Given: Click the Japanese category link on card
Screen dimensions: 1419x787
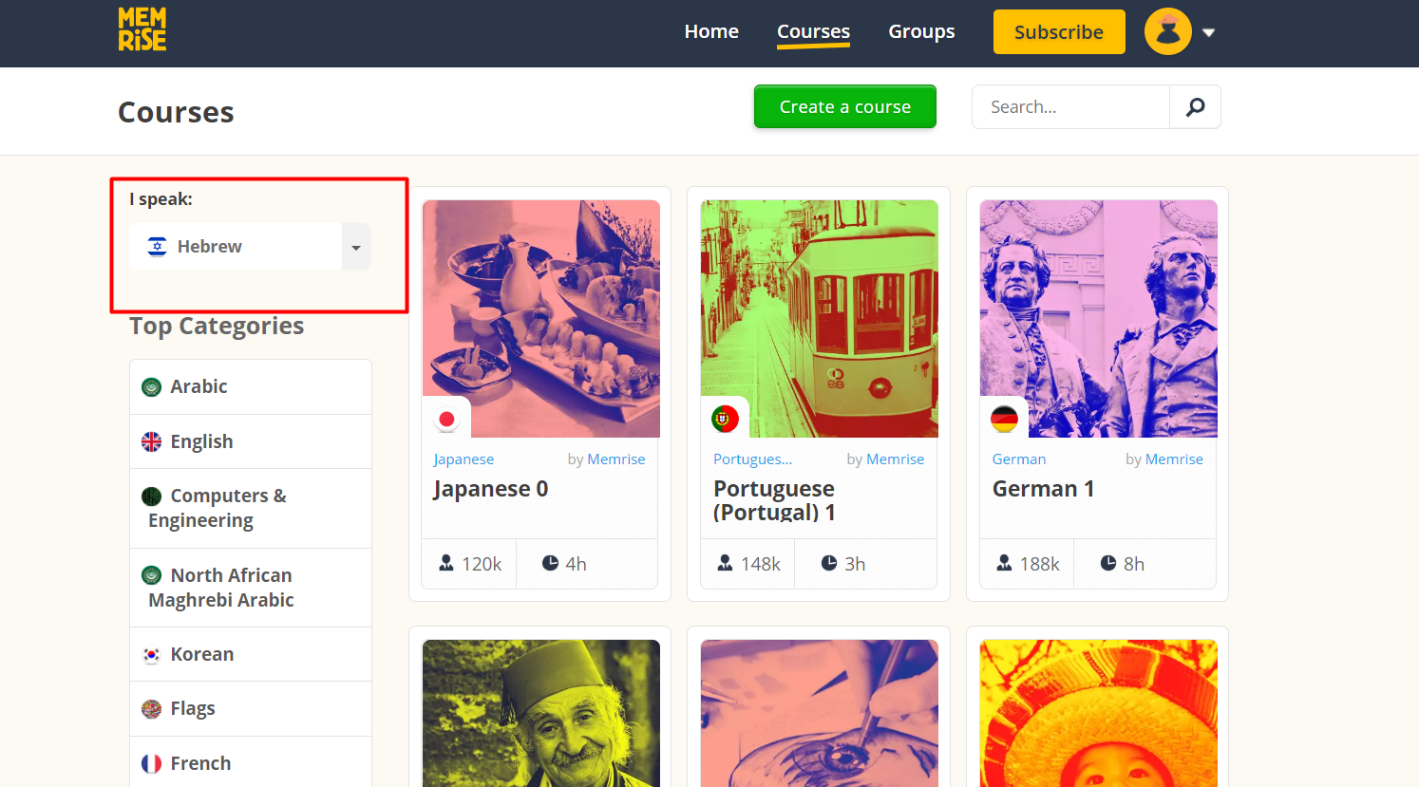Looking at the screenshot, I should [x=464, y=459].
